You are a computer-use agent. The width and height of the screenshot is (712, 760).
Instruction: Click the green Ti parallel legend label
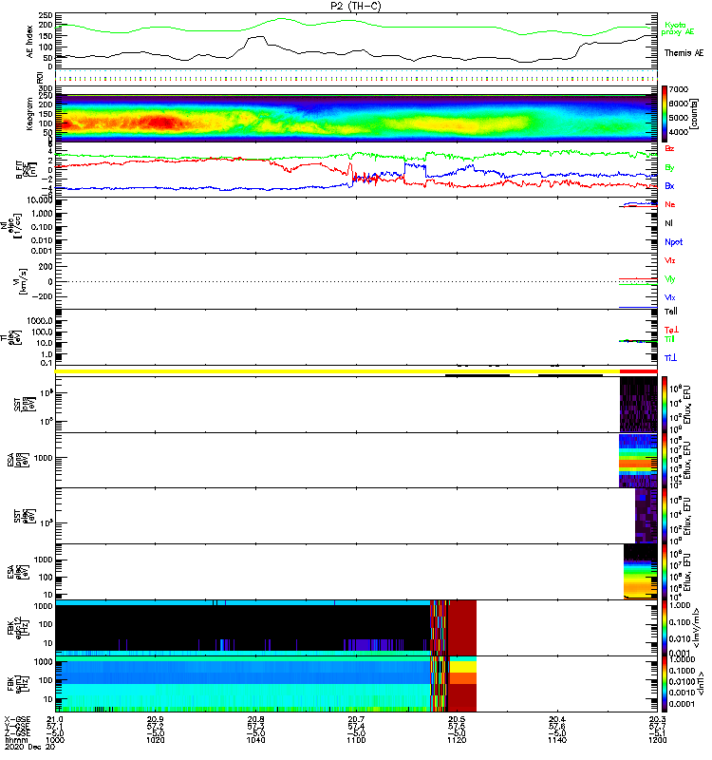click(669, 339)
